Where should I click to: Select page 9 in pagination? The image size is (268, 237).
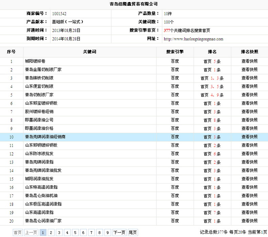click(x=108, y=233)
